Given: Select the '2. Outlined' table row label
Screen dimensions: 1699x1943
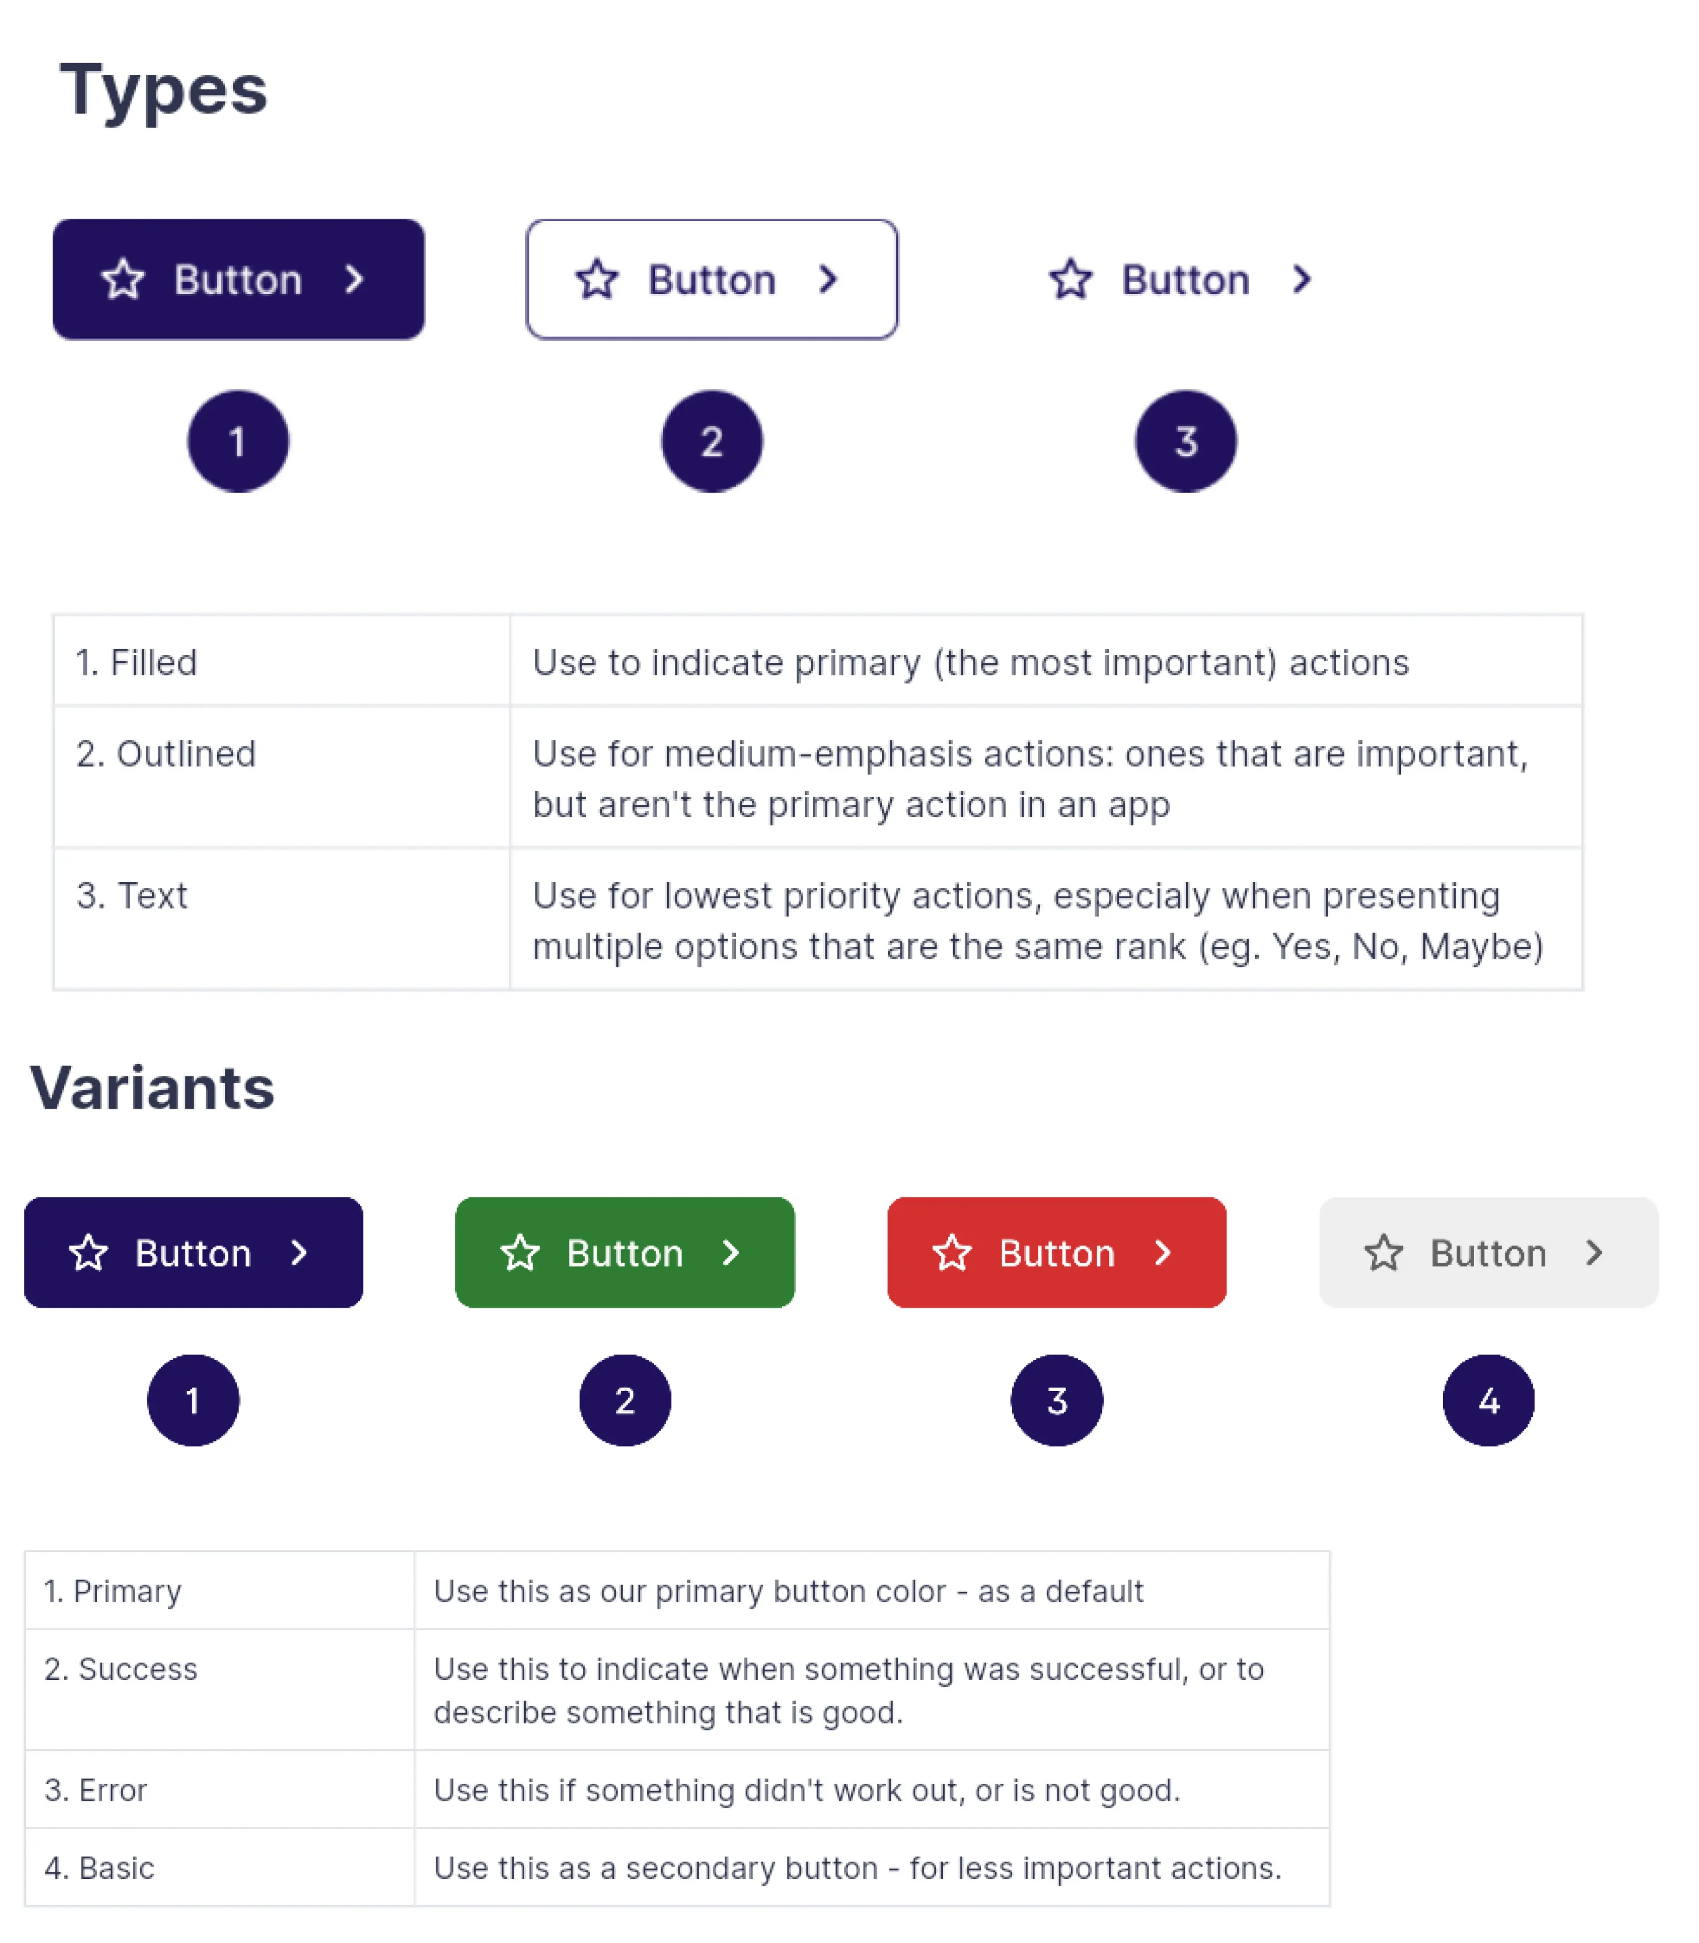Looking at the screenshot, I should (x=166, y=754).
